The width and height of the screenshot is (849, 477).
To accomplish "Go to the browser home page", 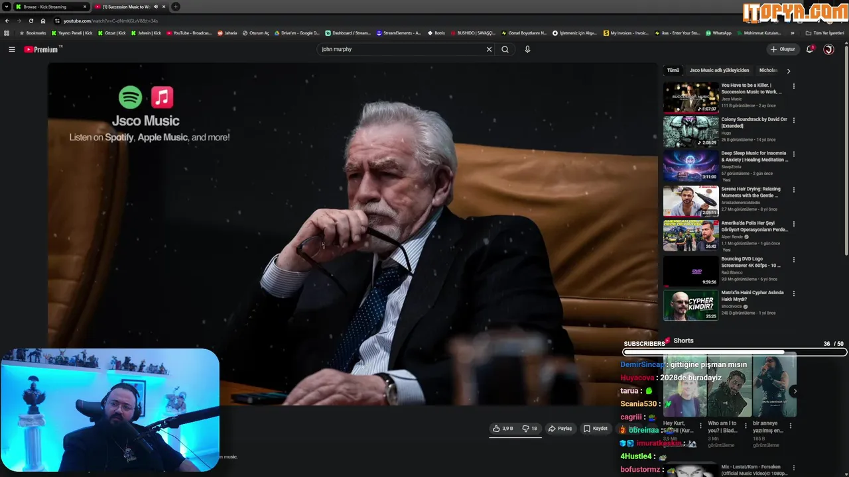I will (43, 21).
